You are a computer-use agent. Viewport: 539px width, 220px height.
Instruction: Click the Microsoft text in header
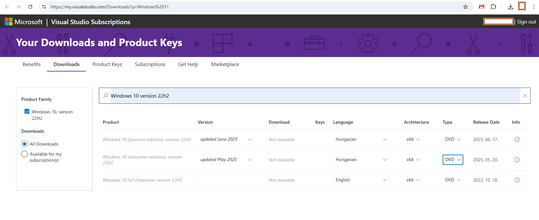point(28,22)
